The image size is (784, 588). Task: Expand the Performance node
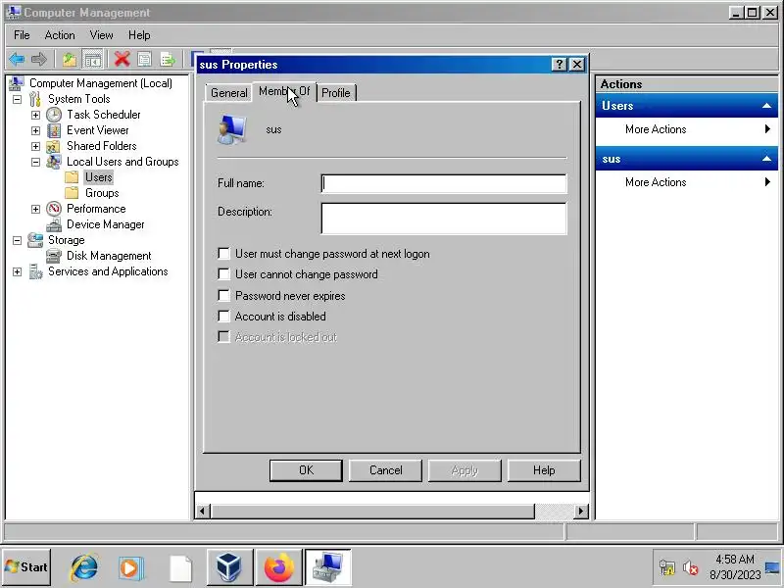point(35,209)
